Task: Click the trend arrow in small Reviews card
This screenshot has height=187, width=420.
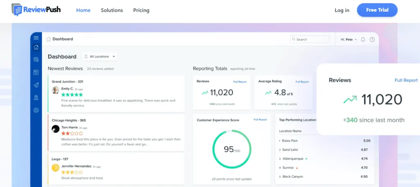Action: pos(205,93)
